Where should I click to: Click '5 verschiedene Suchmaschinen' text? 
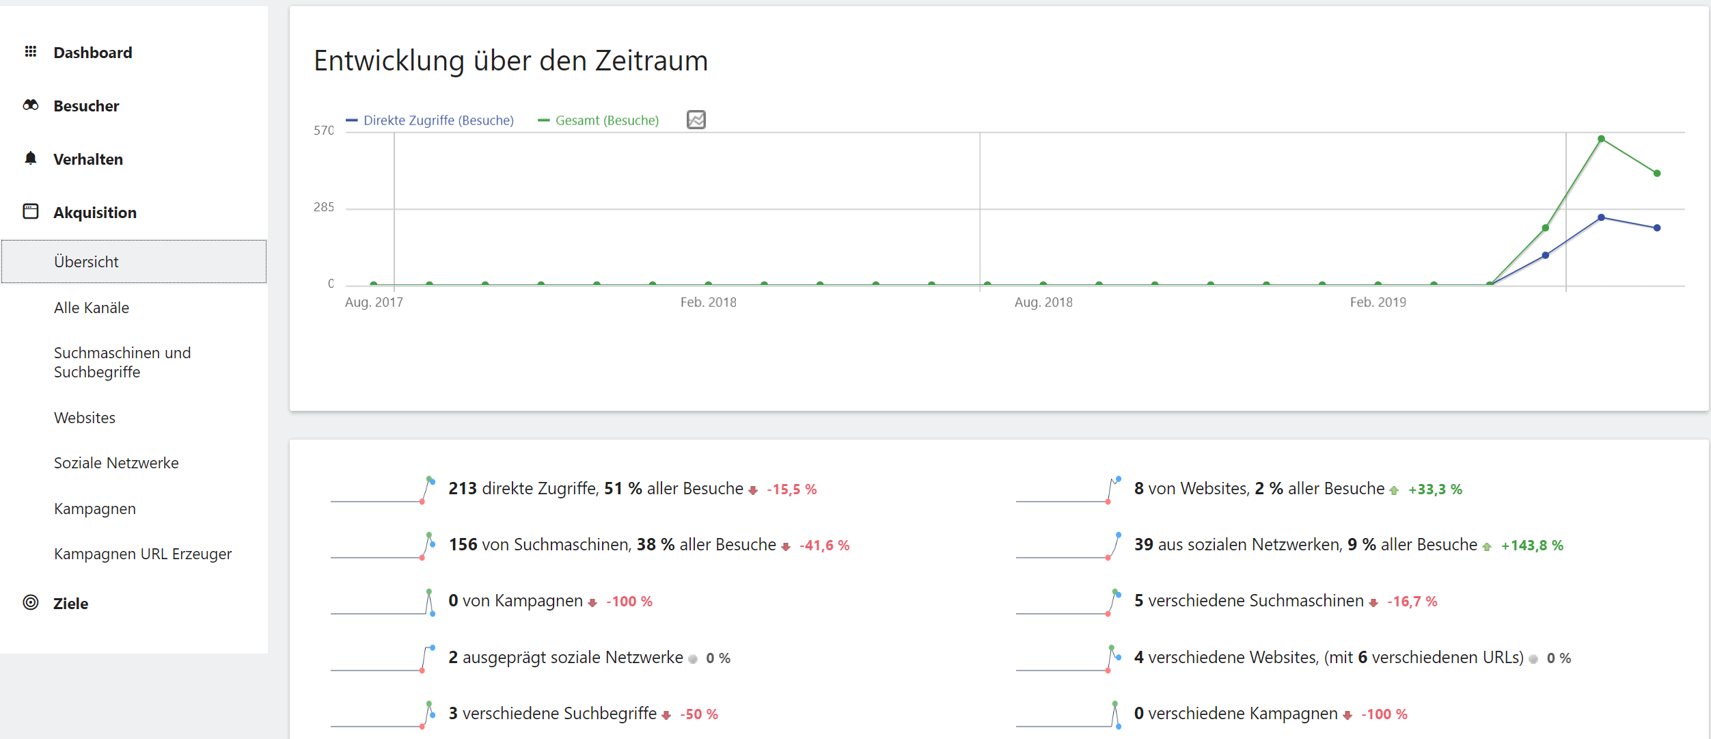tap(1249, 601)
